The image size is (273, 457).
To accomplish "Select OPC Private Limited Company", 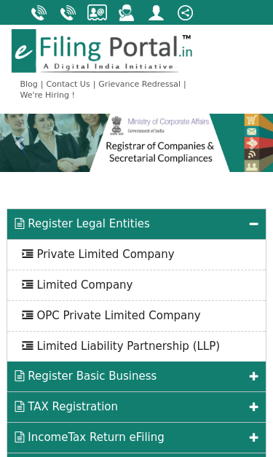I will pyautogui.click(x=137, y=316).
